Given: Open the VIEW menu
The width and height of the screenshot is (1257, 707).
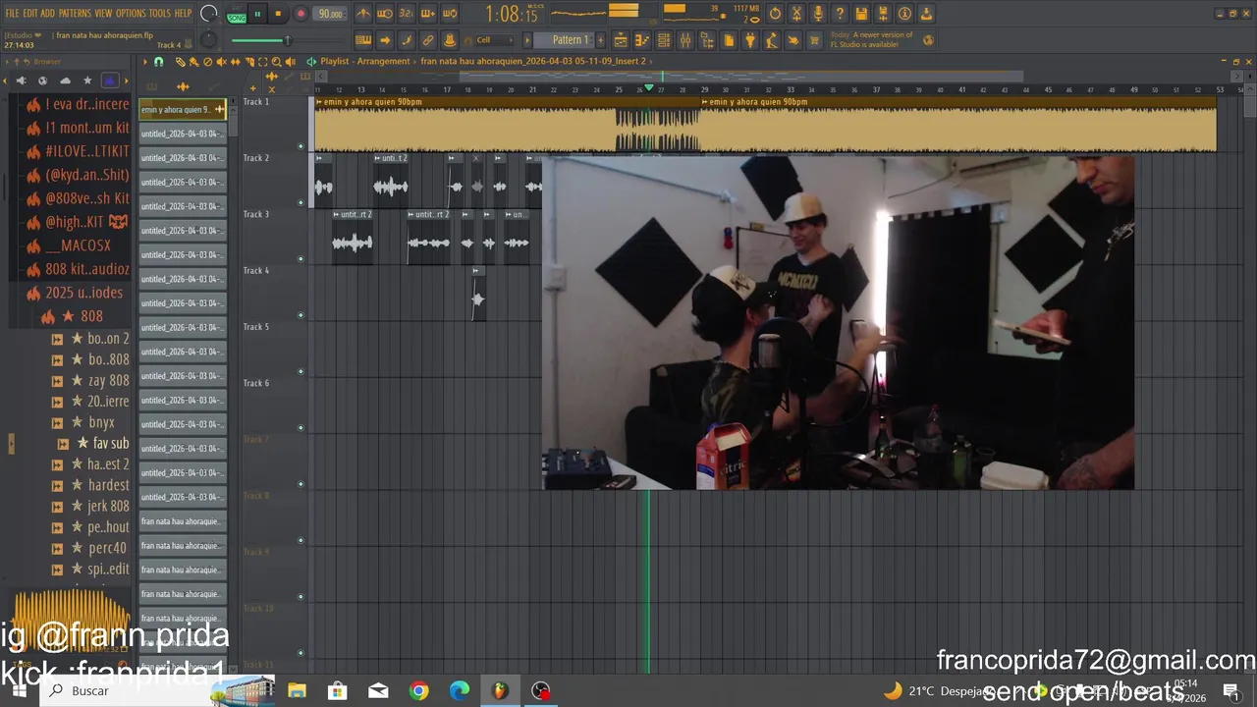Looking at the screenshot, I should click(x=103, y=14).
